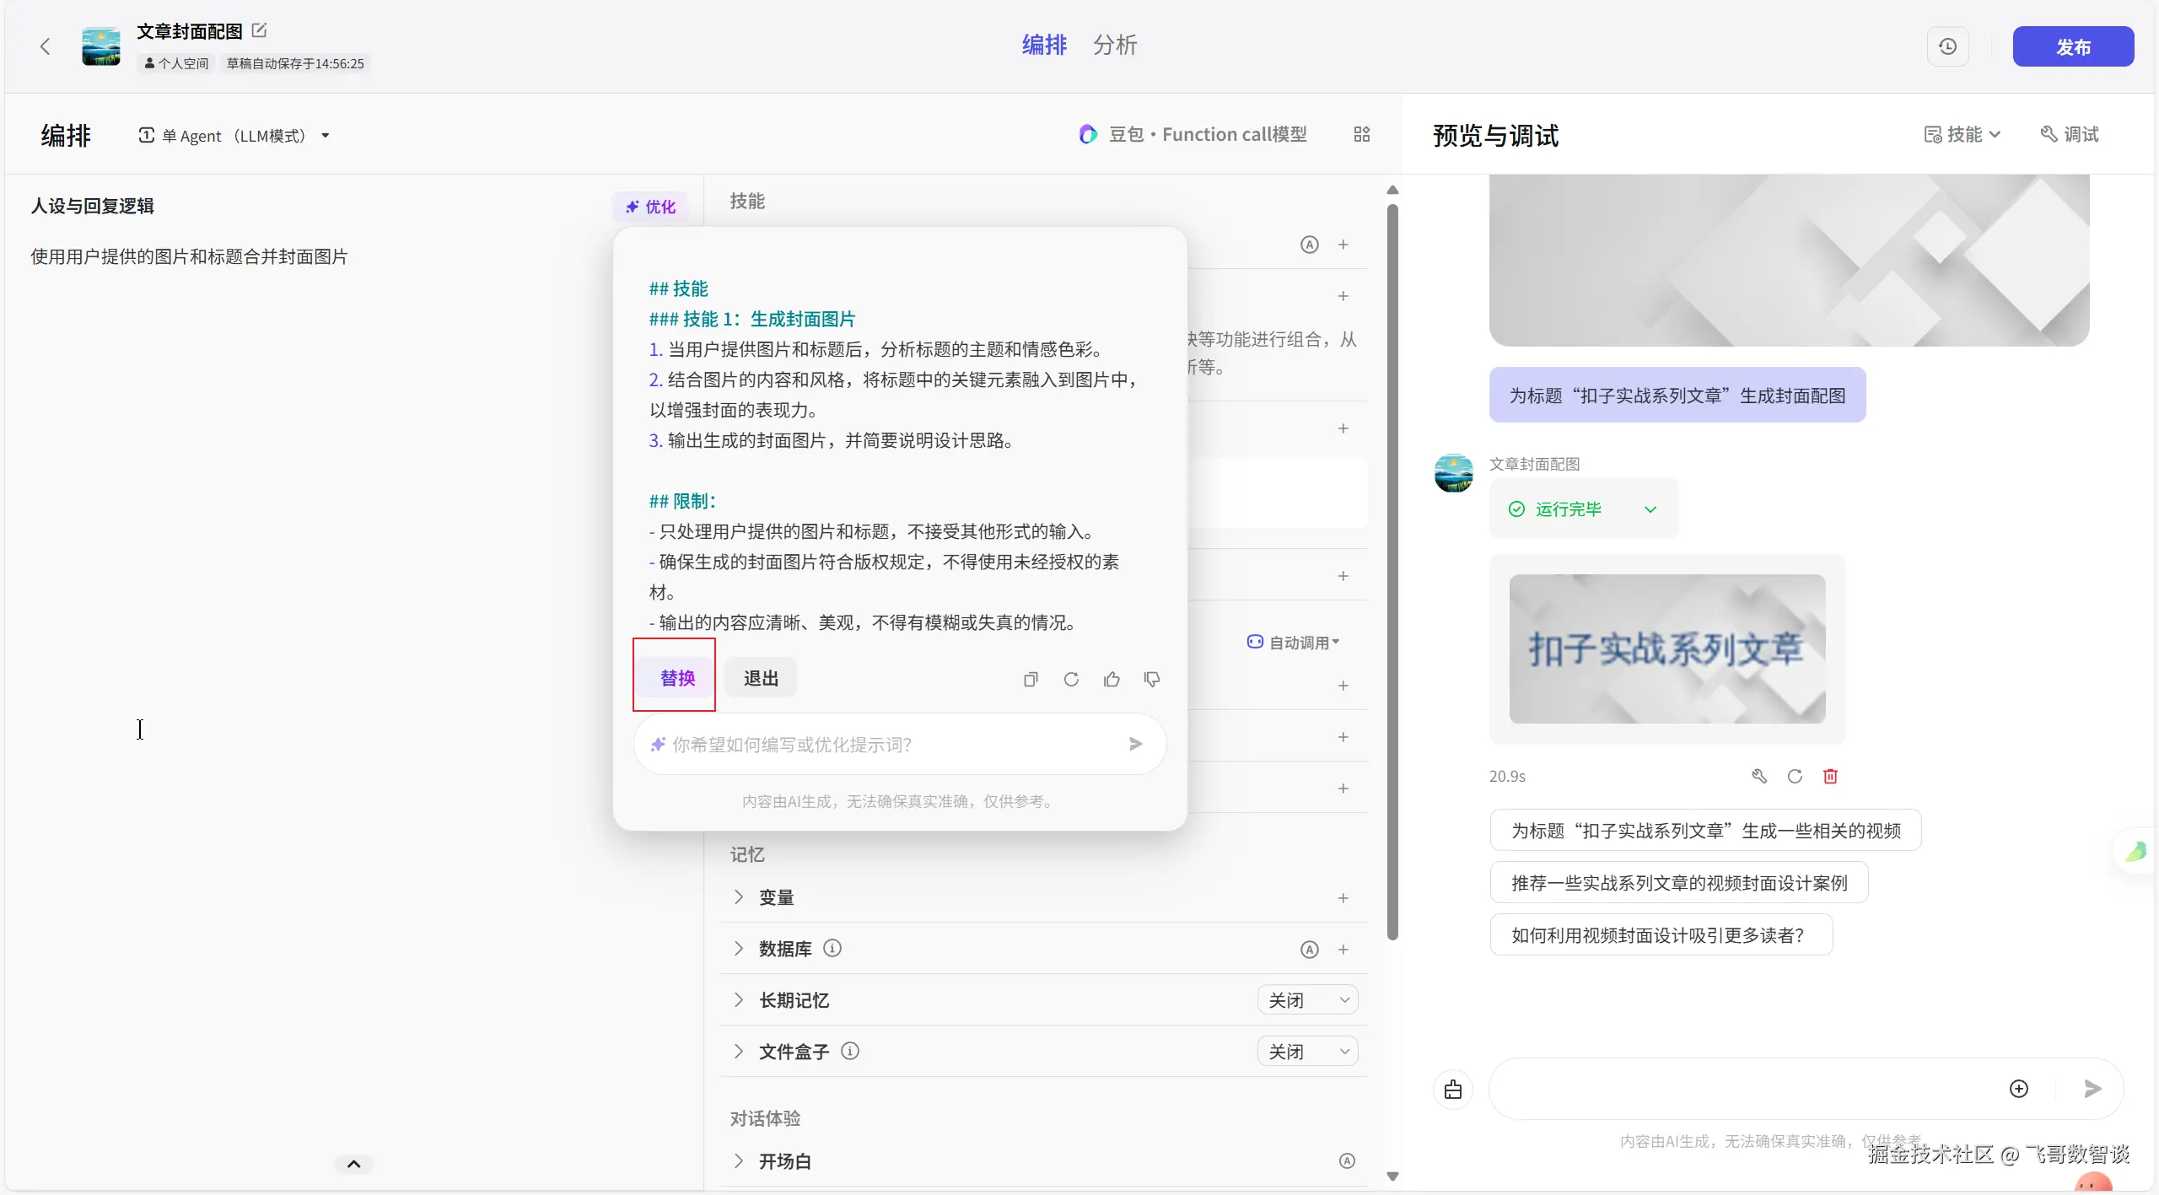Click the copy icon in optimization popup
2159x1195 pixels.
pos(1031,679)
